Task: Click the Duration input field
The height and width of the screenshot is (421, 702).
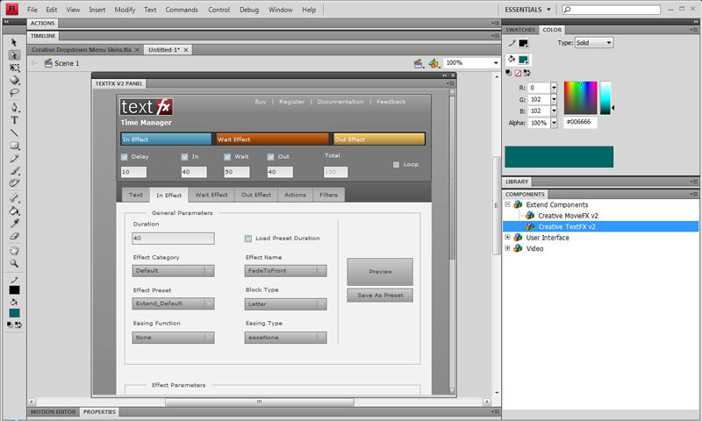Action: tap(173, 239)
